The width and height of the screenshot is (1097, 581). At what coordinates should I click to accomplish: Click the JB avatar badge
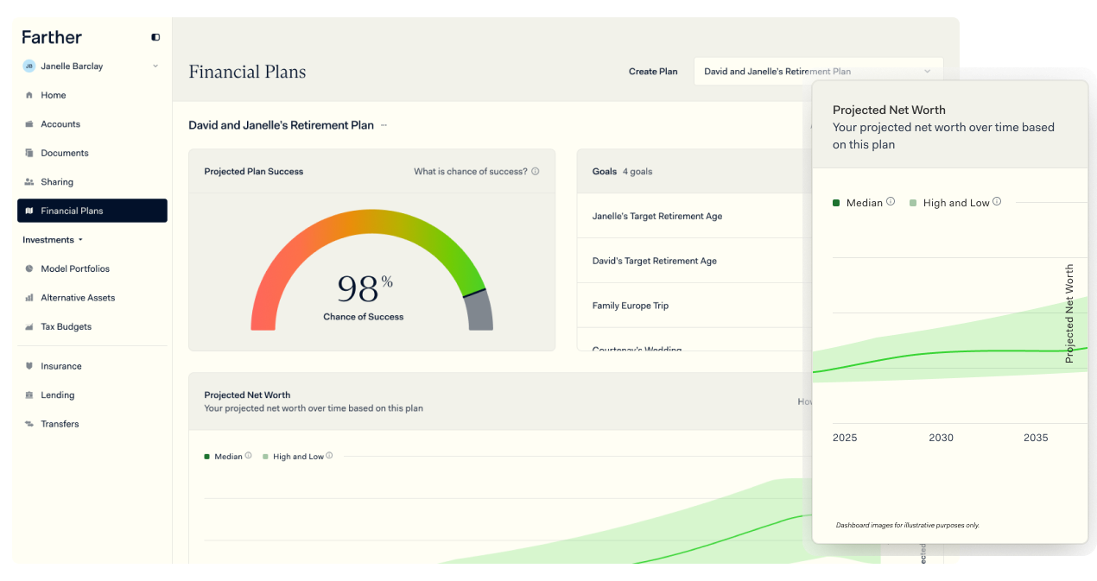click(x=29, y=66)
